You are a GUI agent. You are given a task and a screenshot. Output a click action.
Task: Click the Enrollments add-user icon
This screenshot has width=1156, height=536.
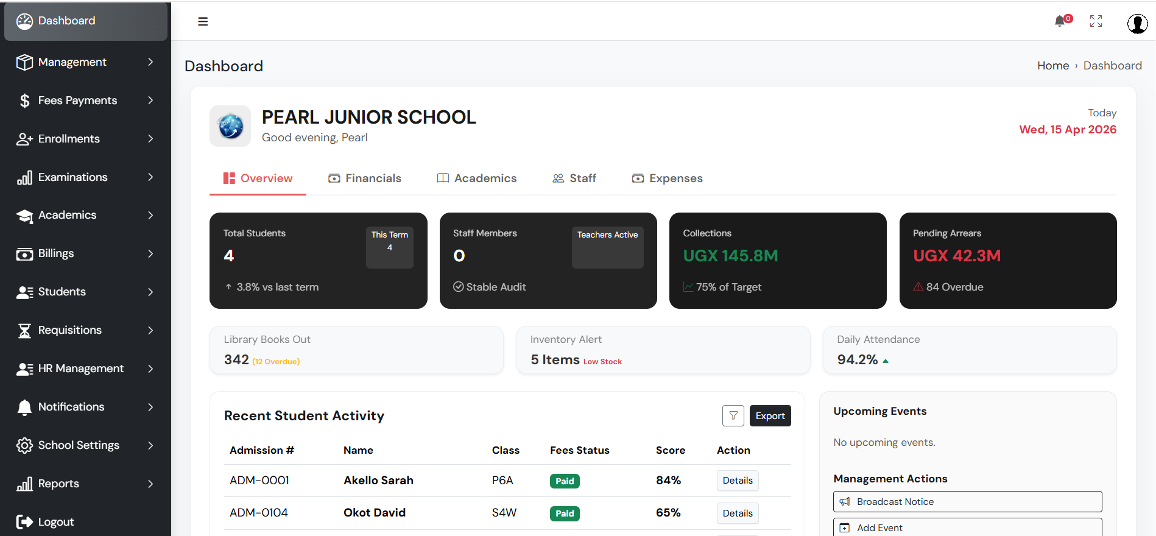point(24,139)
